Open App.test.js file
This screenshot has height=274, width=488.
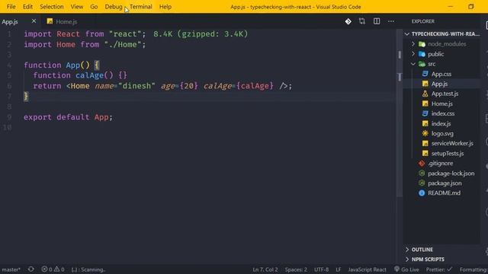[x=445, y=94]
